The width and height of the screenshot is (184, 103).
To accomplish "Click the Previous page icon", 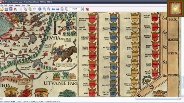I will coord(62,9).
